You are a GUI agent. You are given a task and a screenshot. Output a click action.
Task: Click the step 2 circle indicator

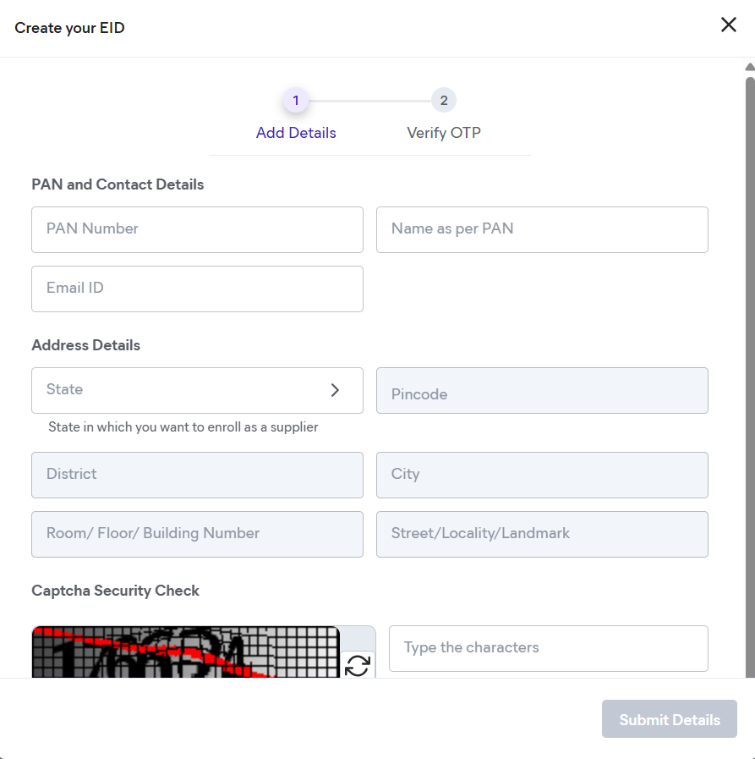tap(444, 101)
